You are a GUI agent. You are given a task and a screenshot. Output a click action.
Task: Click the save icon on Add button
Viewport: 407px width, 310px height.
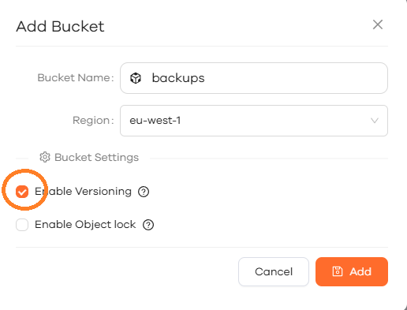[x=338, y=271]
